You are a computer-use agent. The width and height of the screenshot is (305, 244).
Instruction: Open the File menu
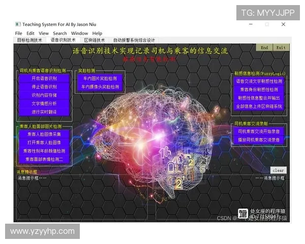coord(19,34)
